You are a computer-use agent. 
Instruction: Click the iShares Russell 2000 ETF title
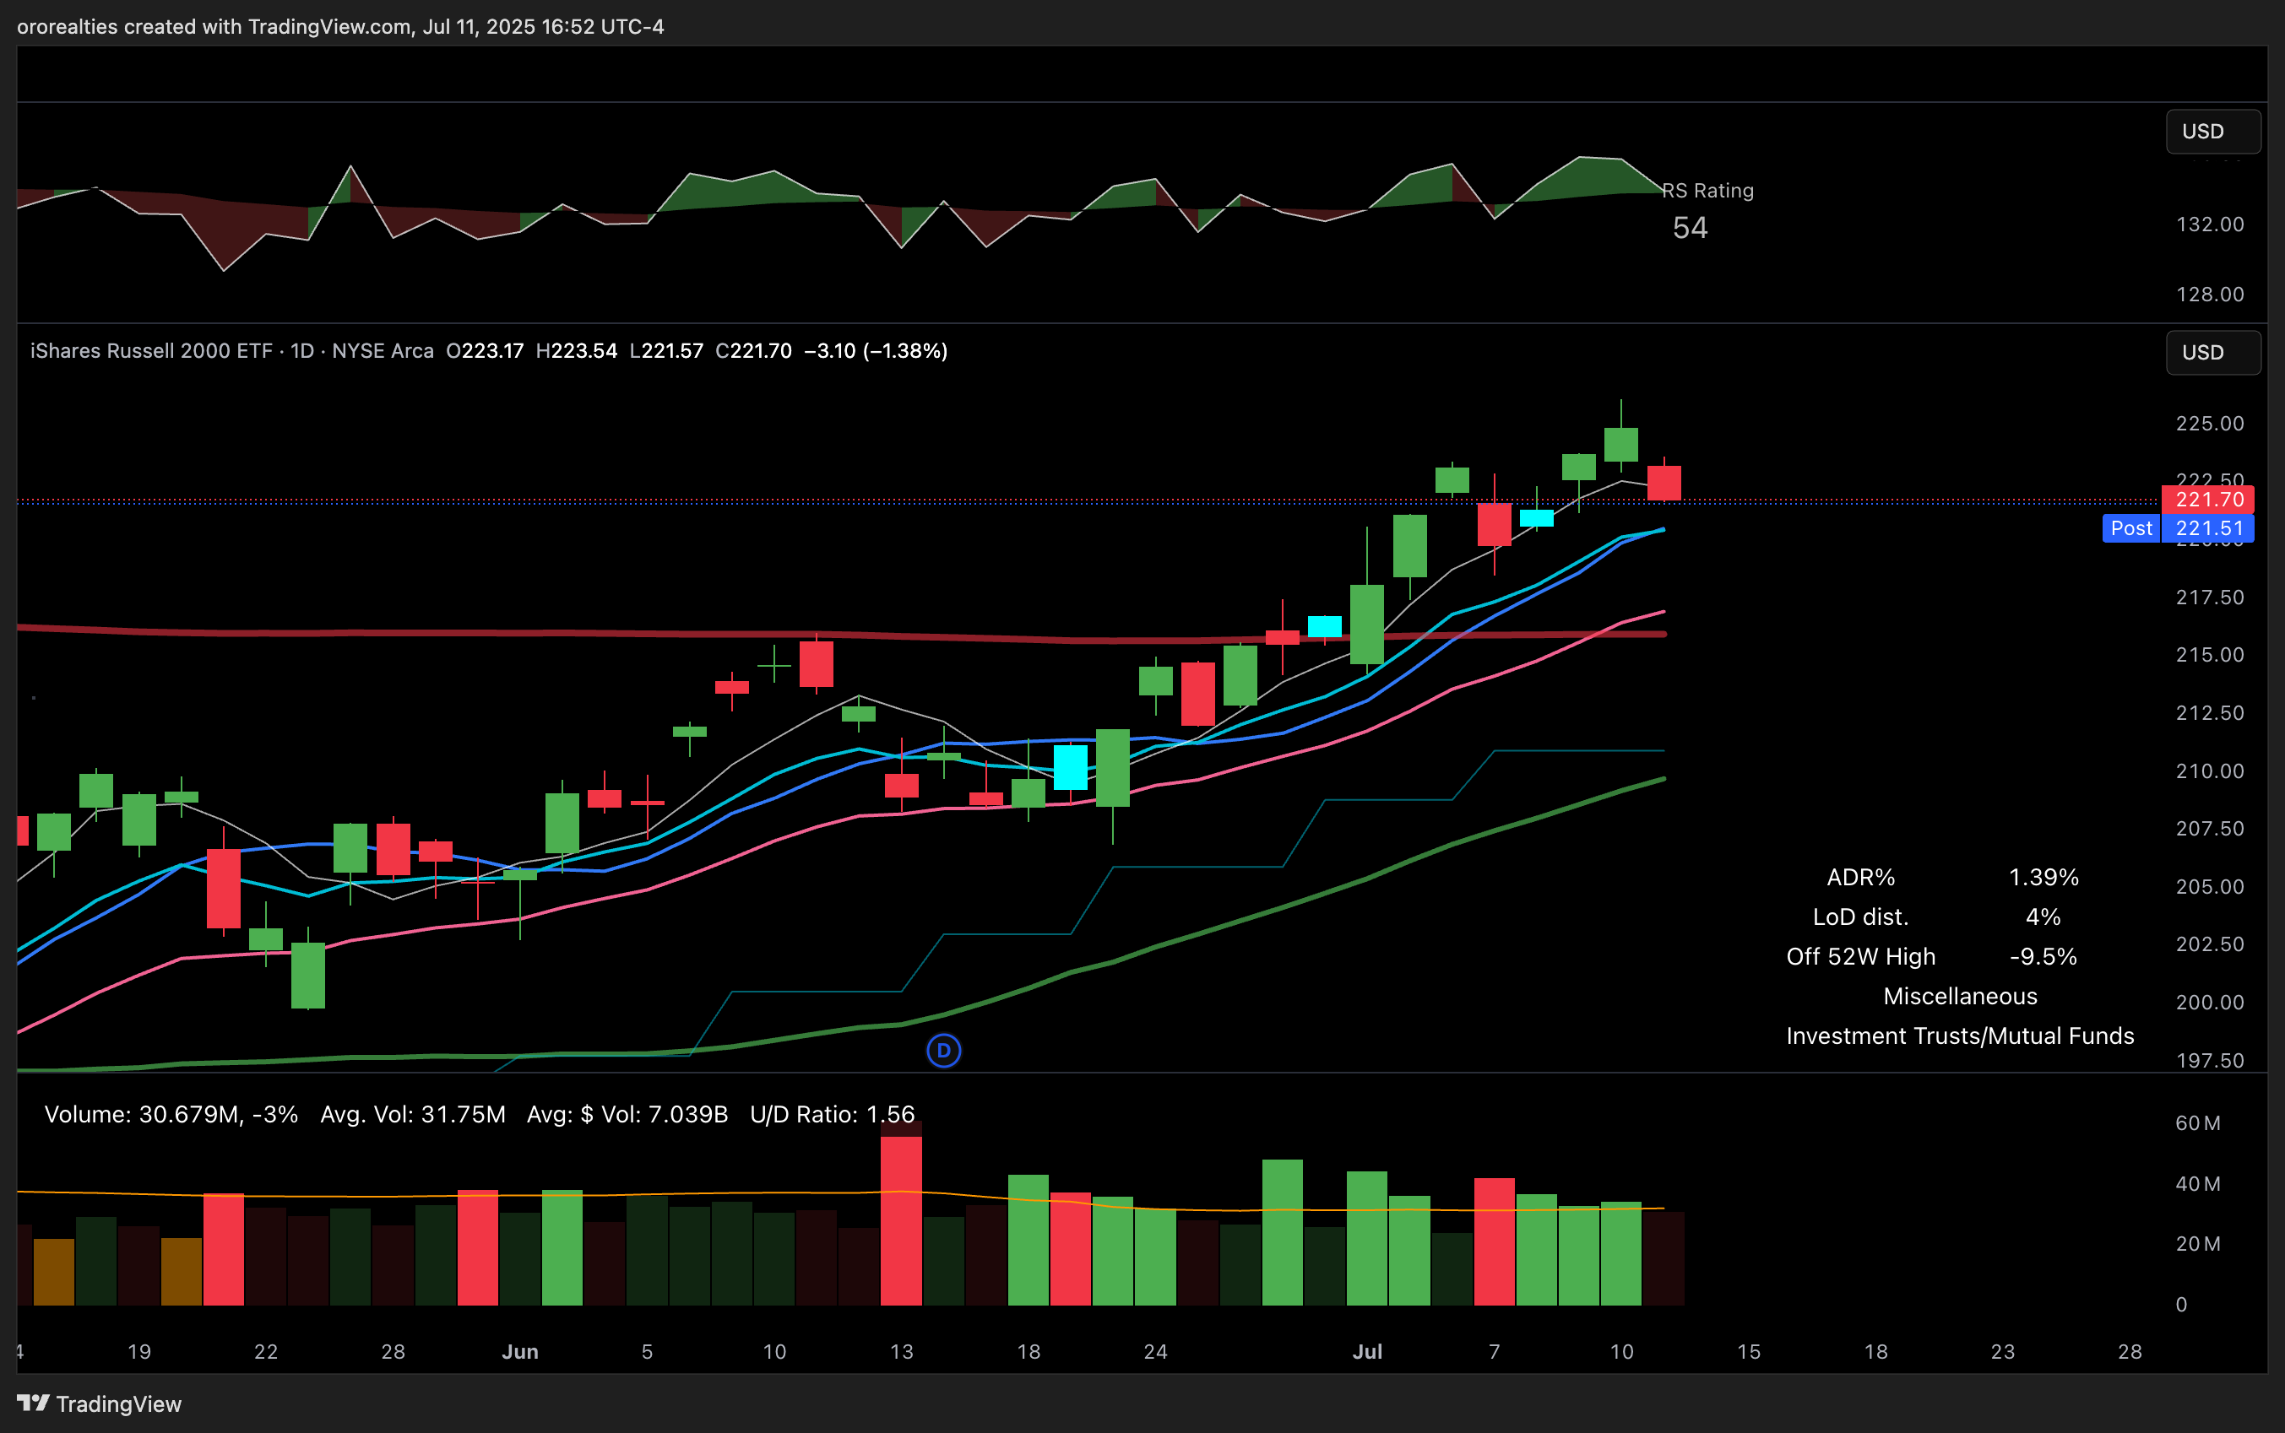coord(151,351)
